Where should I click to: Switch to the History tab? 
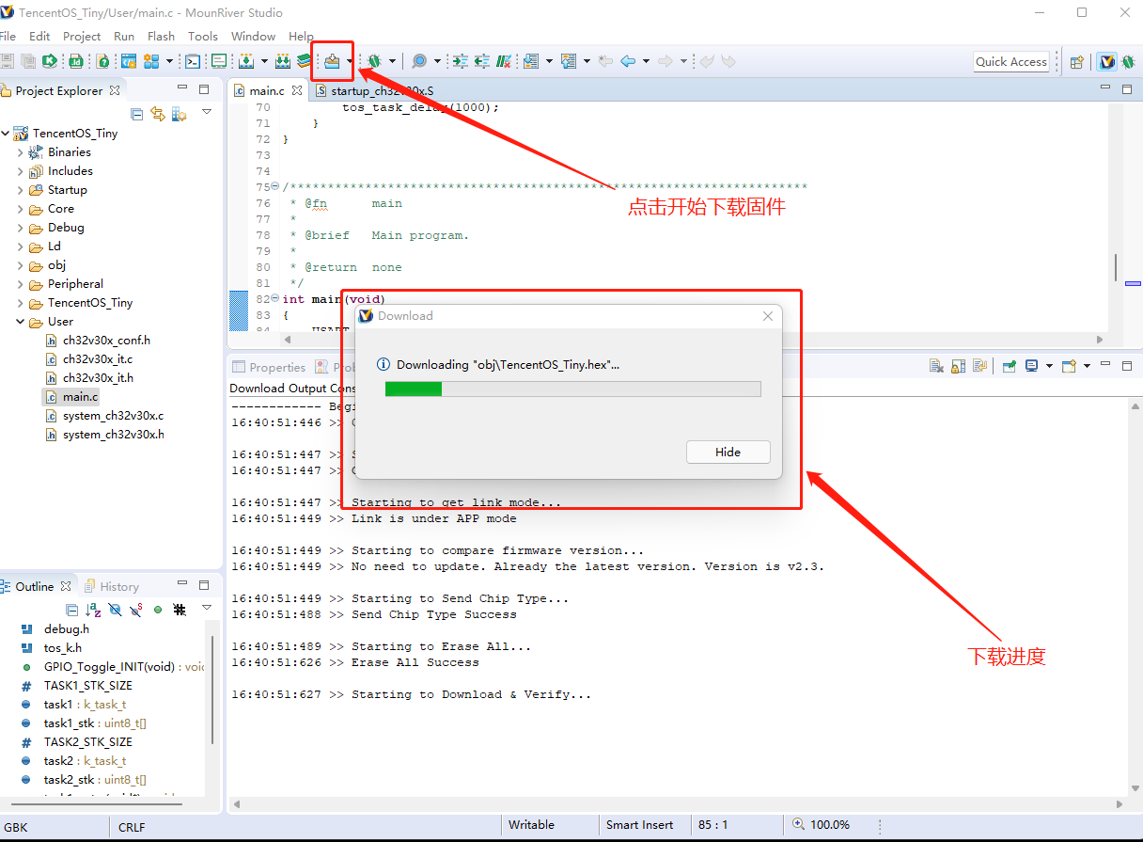112,586
